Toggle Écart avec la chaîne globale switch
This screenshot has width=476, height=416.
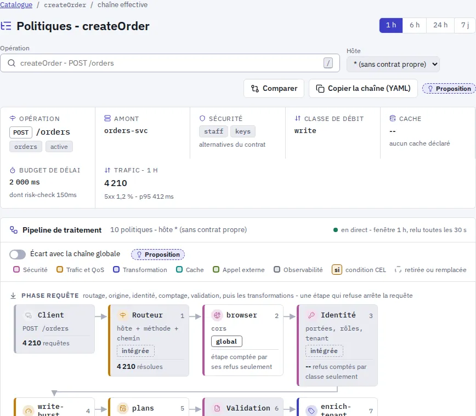[18, 254]
